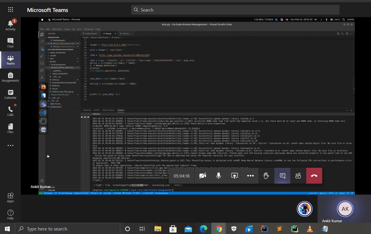The width and height of the screenshot is (371, 234).
Task: Open the Activity feed in Teams sidebar
Action: tap(10, 25)
